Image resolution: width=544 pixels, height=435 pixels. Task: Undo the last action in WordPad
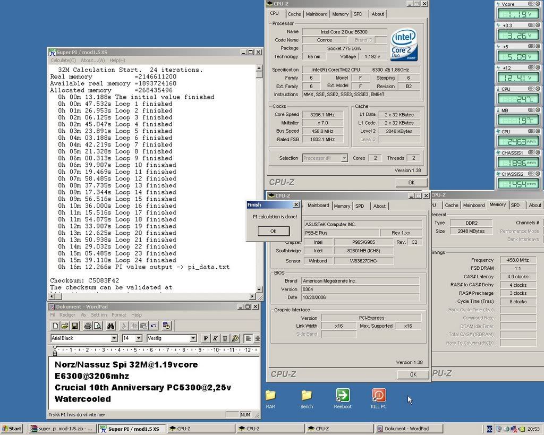(153, 326)
